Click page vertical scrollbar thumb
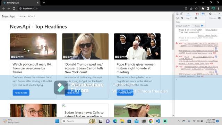The image size is (222, 125). coord(173,32)
